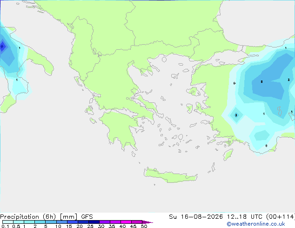Click the 2–5 mm legend swatch
The image size is (295, 228).
point(40,222)
